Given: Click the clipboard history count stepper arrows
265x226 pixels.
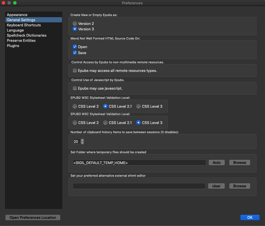Looking at the screenshot, I should [83, 142].
